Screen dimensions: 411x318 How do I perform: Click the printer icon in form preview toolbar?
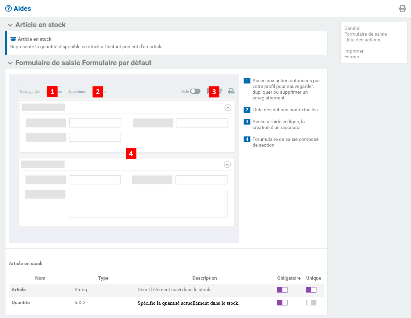tap(231, 91)
